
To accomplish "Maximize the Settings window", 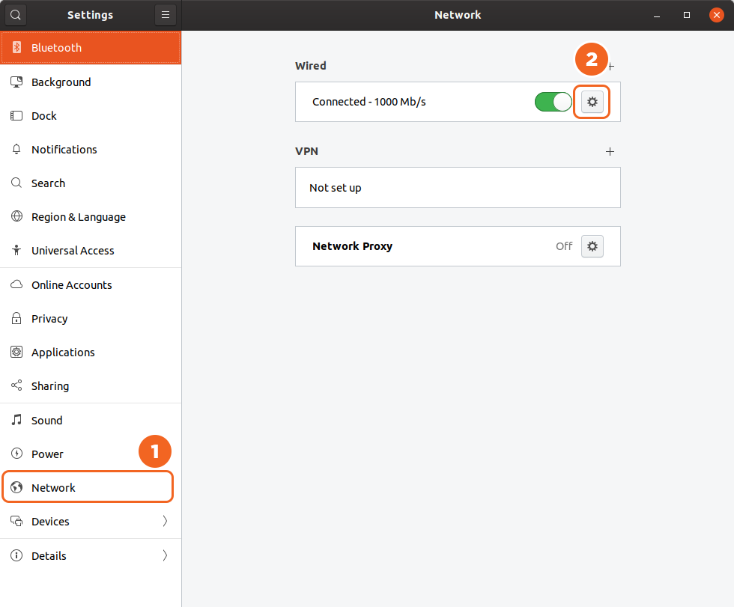I will 687,15.
